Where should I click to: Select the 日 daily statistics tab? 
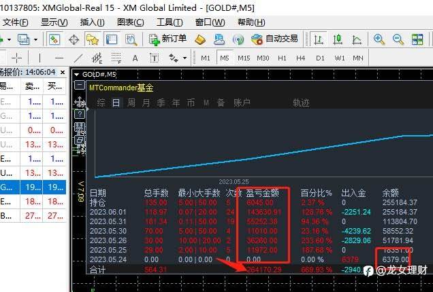116,103
